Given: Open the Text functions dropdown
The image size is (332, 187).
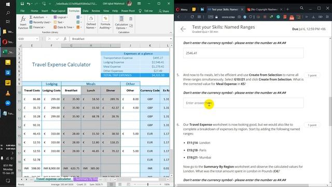Looking at the screenshot, I should [59, 22].
